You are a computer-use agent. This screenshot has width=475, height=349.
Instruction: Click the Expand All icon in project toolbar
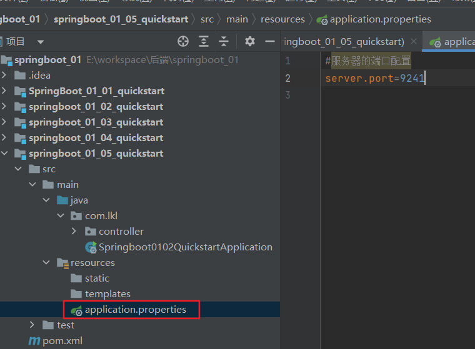204,41
